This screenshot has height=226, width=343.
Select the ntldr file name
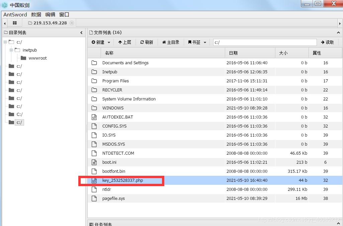point(106,190)
